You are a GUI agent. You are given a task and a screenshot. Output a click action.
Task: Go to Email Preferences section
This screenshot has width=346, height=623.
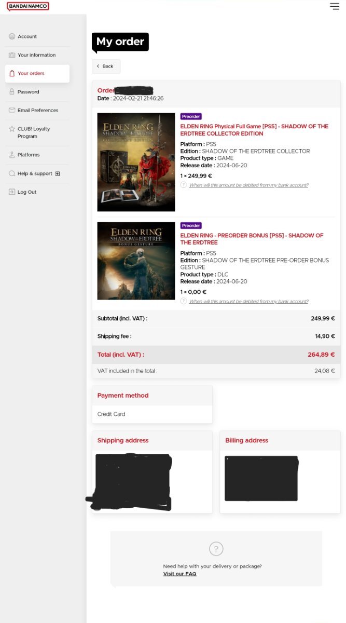click(37, 110)
